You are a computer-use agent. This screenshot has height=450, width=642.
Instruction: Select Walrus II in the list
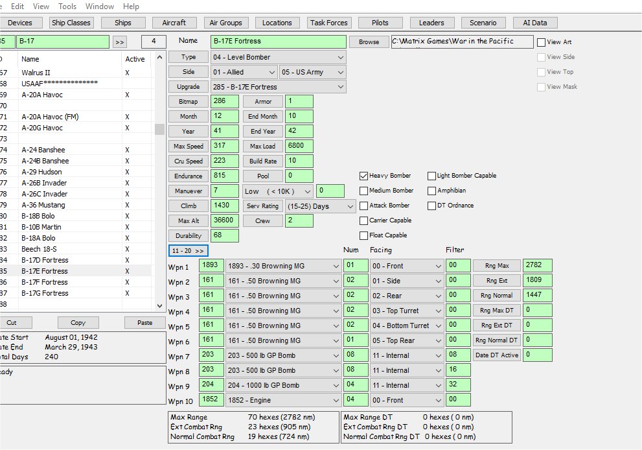pyautogui.click(x=36, y=73)
